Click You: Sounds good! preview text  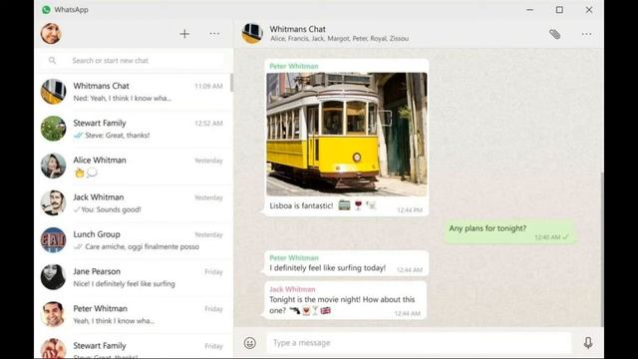click(111, 209)
